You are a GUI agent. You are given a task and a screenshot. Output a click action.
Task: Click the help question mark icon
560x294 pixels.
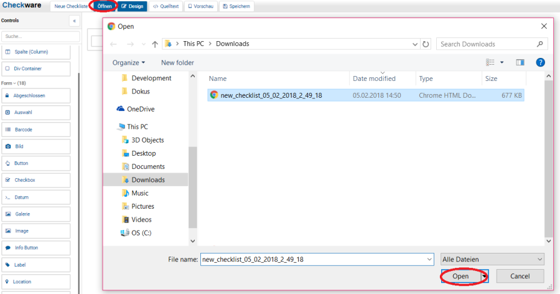click(x=540, y=62)
